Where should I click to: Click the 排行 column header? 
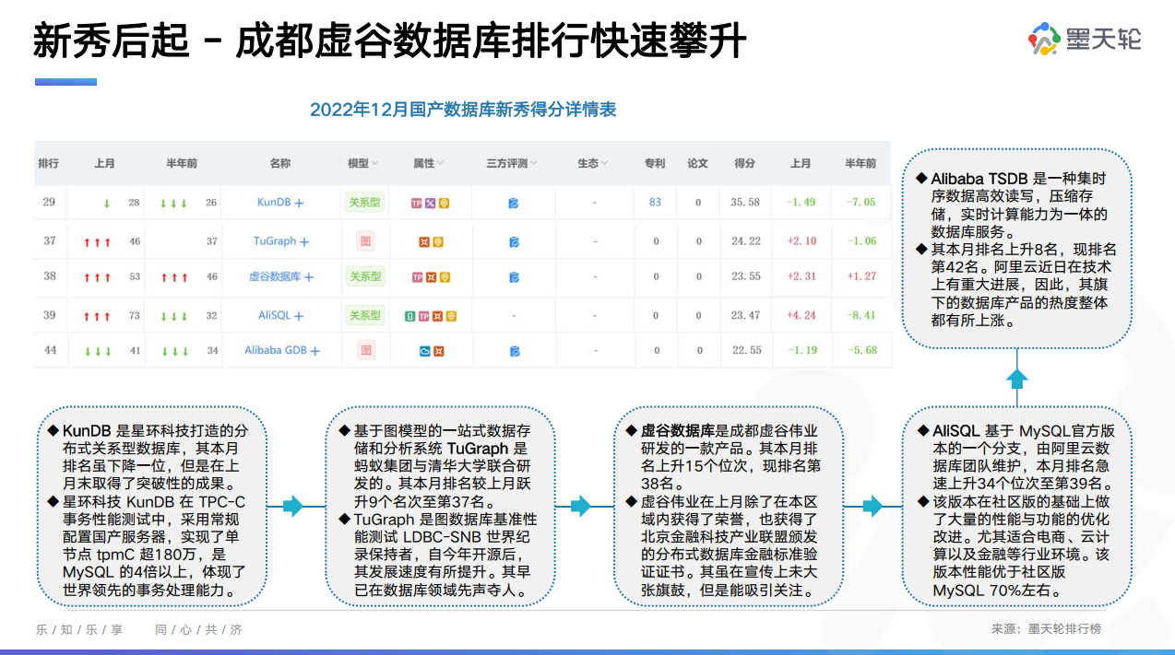pyautogui.click(x=49, y=163)
